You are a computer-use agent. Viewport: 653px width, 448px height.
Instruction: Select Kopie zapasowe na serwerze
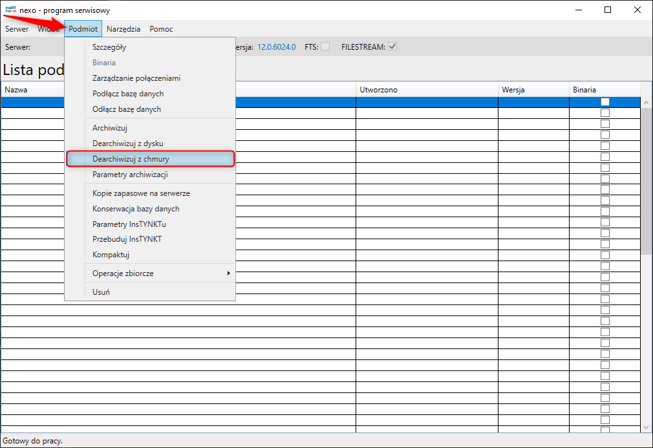point(151,193)
